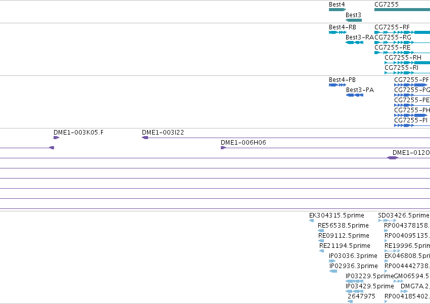Select the DME1-012O clone feature

[x=393, y=158]
